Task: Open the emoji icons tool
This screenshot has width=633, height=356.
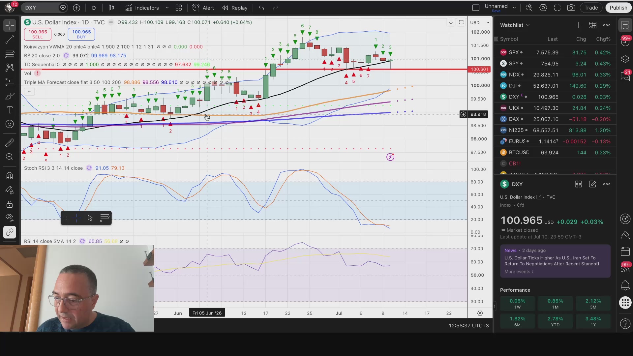Action: point(10,124)
